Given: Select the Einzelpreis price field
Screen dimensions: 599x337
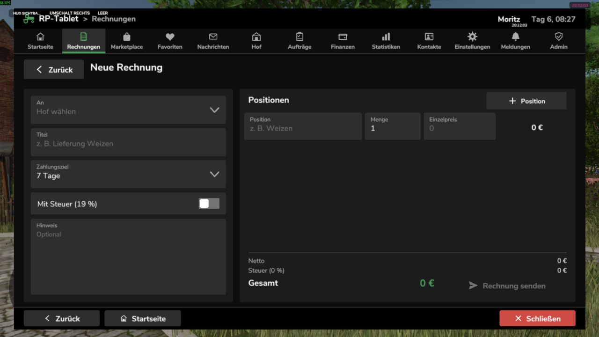Looking at the screenshot, I should 460,126.
